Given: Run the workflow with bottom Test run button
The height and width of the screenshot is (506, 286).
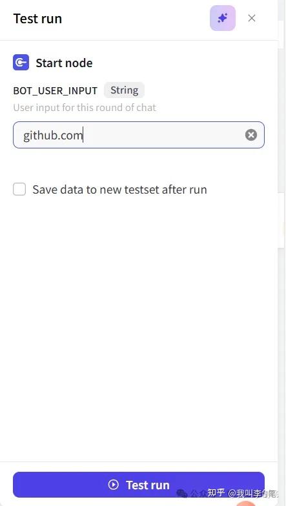Looking at the screenshot, I should (139, 484).
